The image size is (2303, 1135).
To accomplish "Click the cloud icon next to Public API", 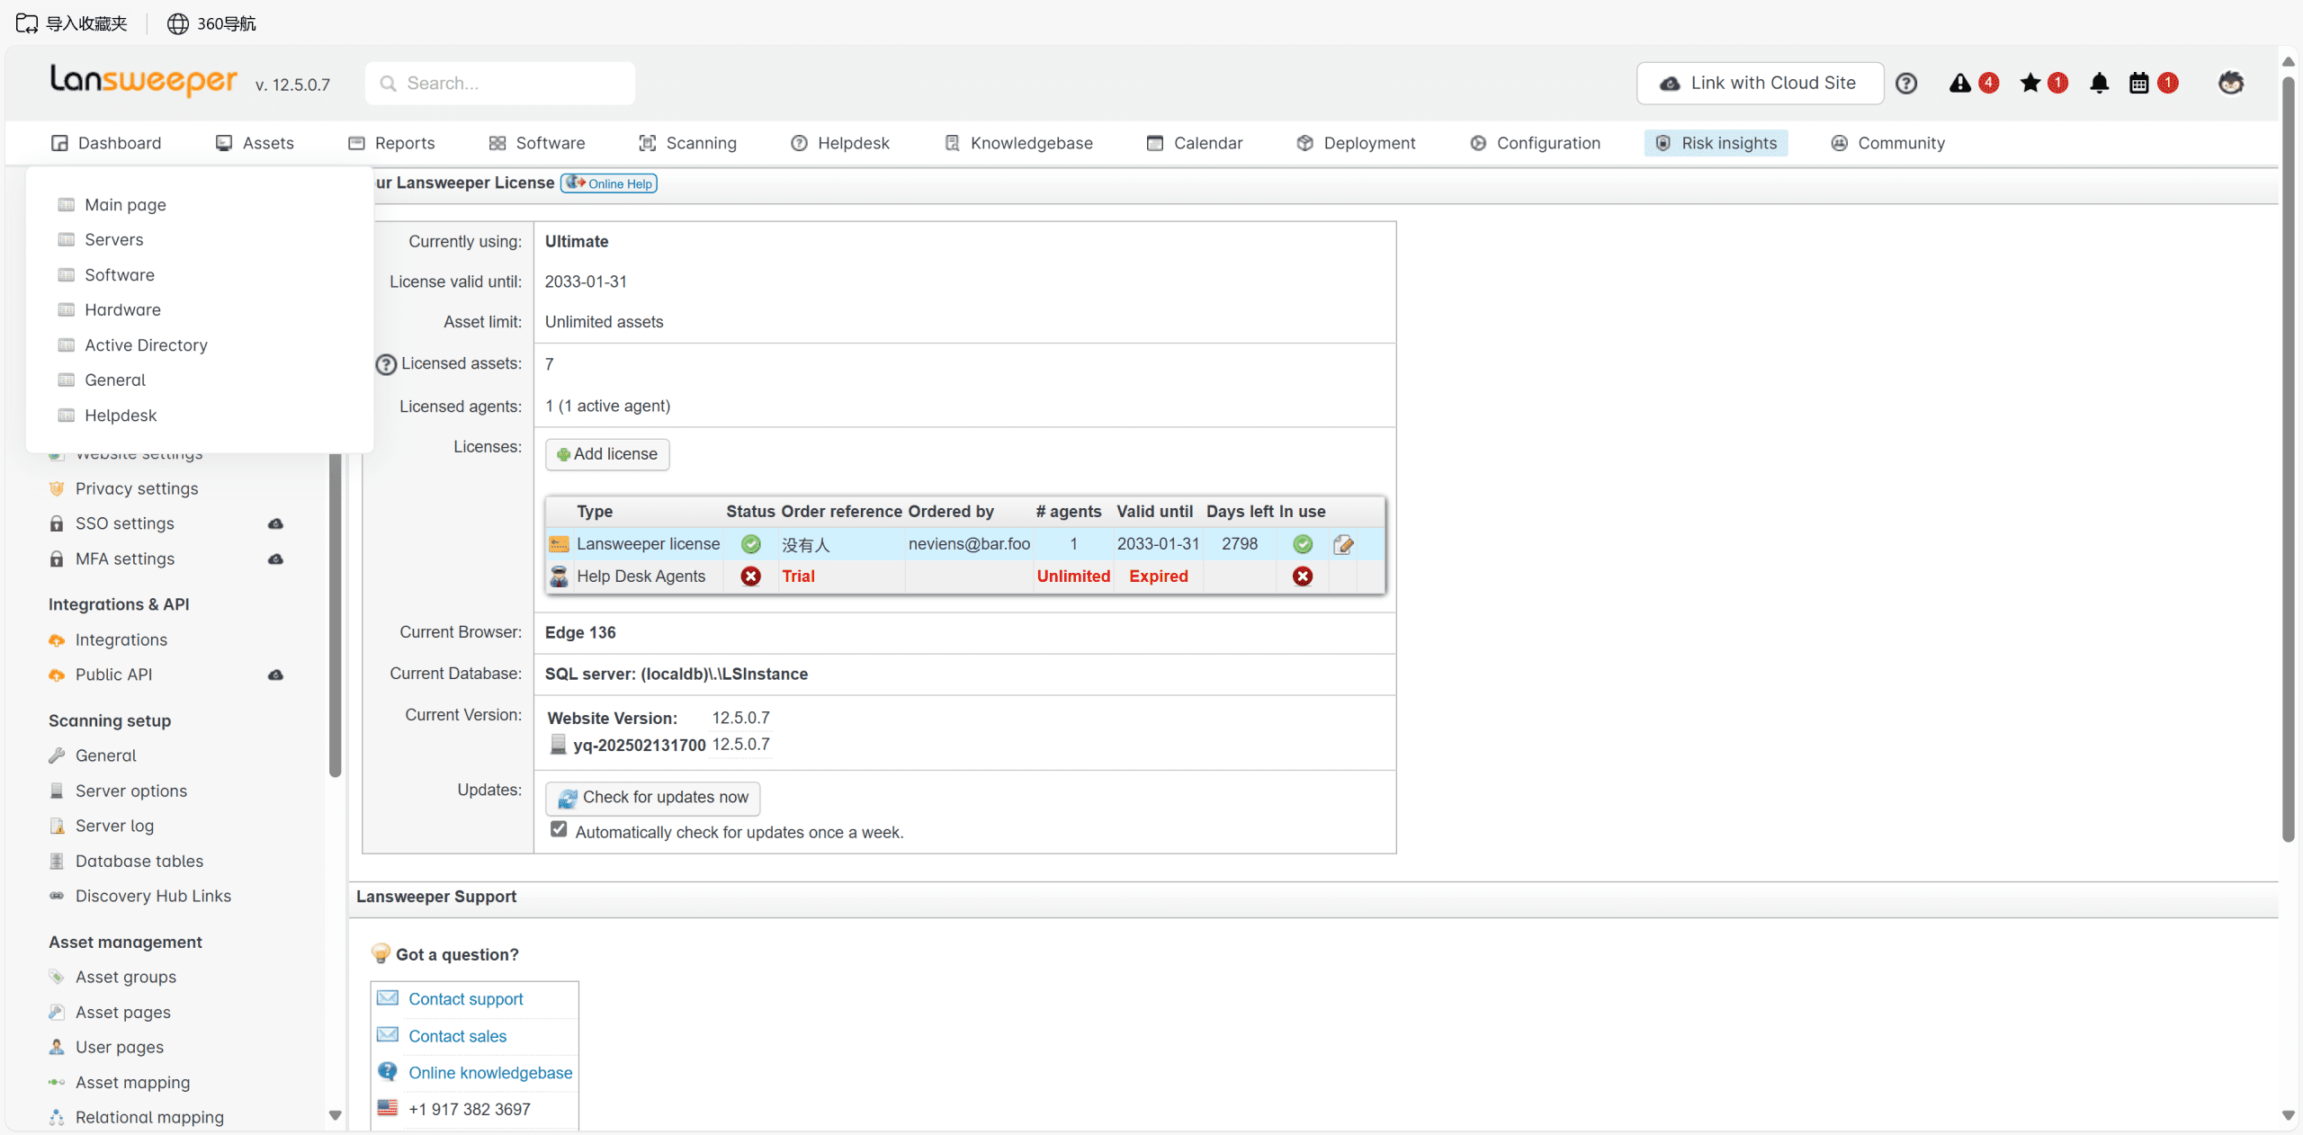I will click(x=276, y=675).
